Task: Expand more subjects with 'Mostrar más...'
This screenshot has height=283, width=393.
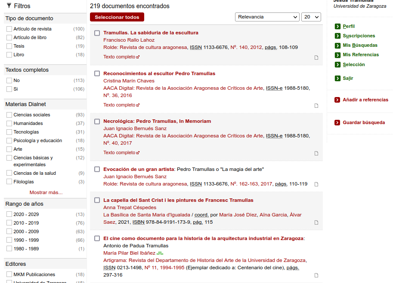Action: point(46,192)
